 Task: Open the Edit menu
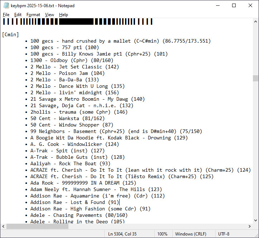tap(18, 15)
